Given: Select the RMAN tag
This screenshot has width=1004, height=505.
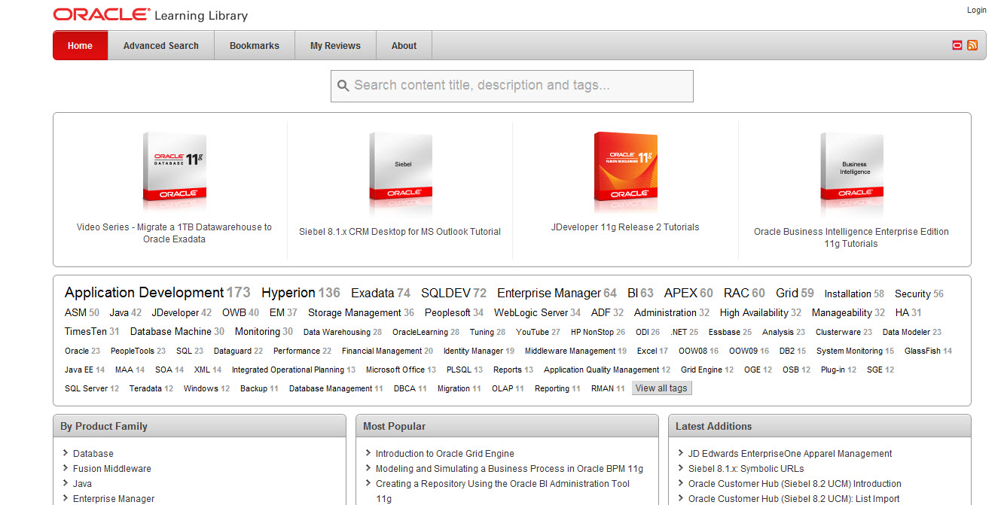Looking at the screenshot, I should tap(603, 388).
